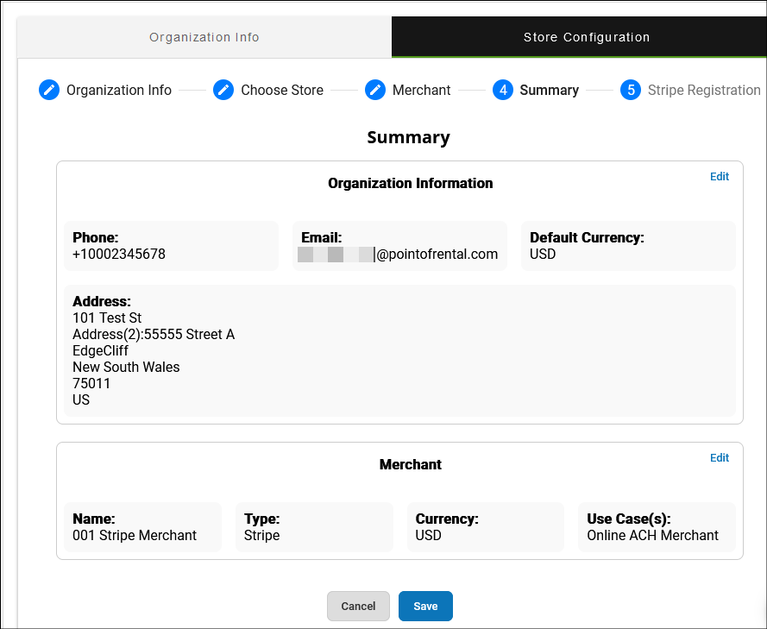Click the merchant name 001 Stripe Merchant

tap(135, 535)
